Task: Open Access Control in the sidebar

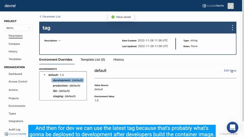Action: coord(18,81)
